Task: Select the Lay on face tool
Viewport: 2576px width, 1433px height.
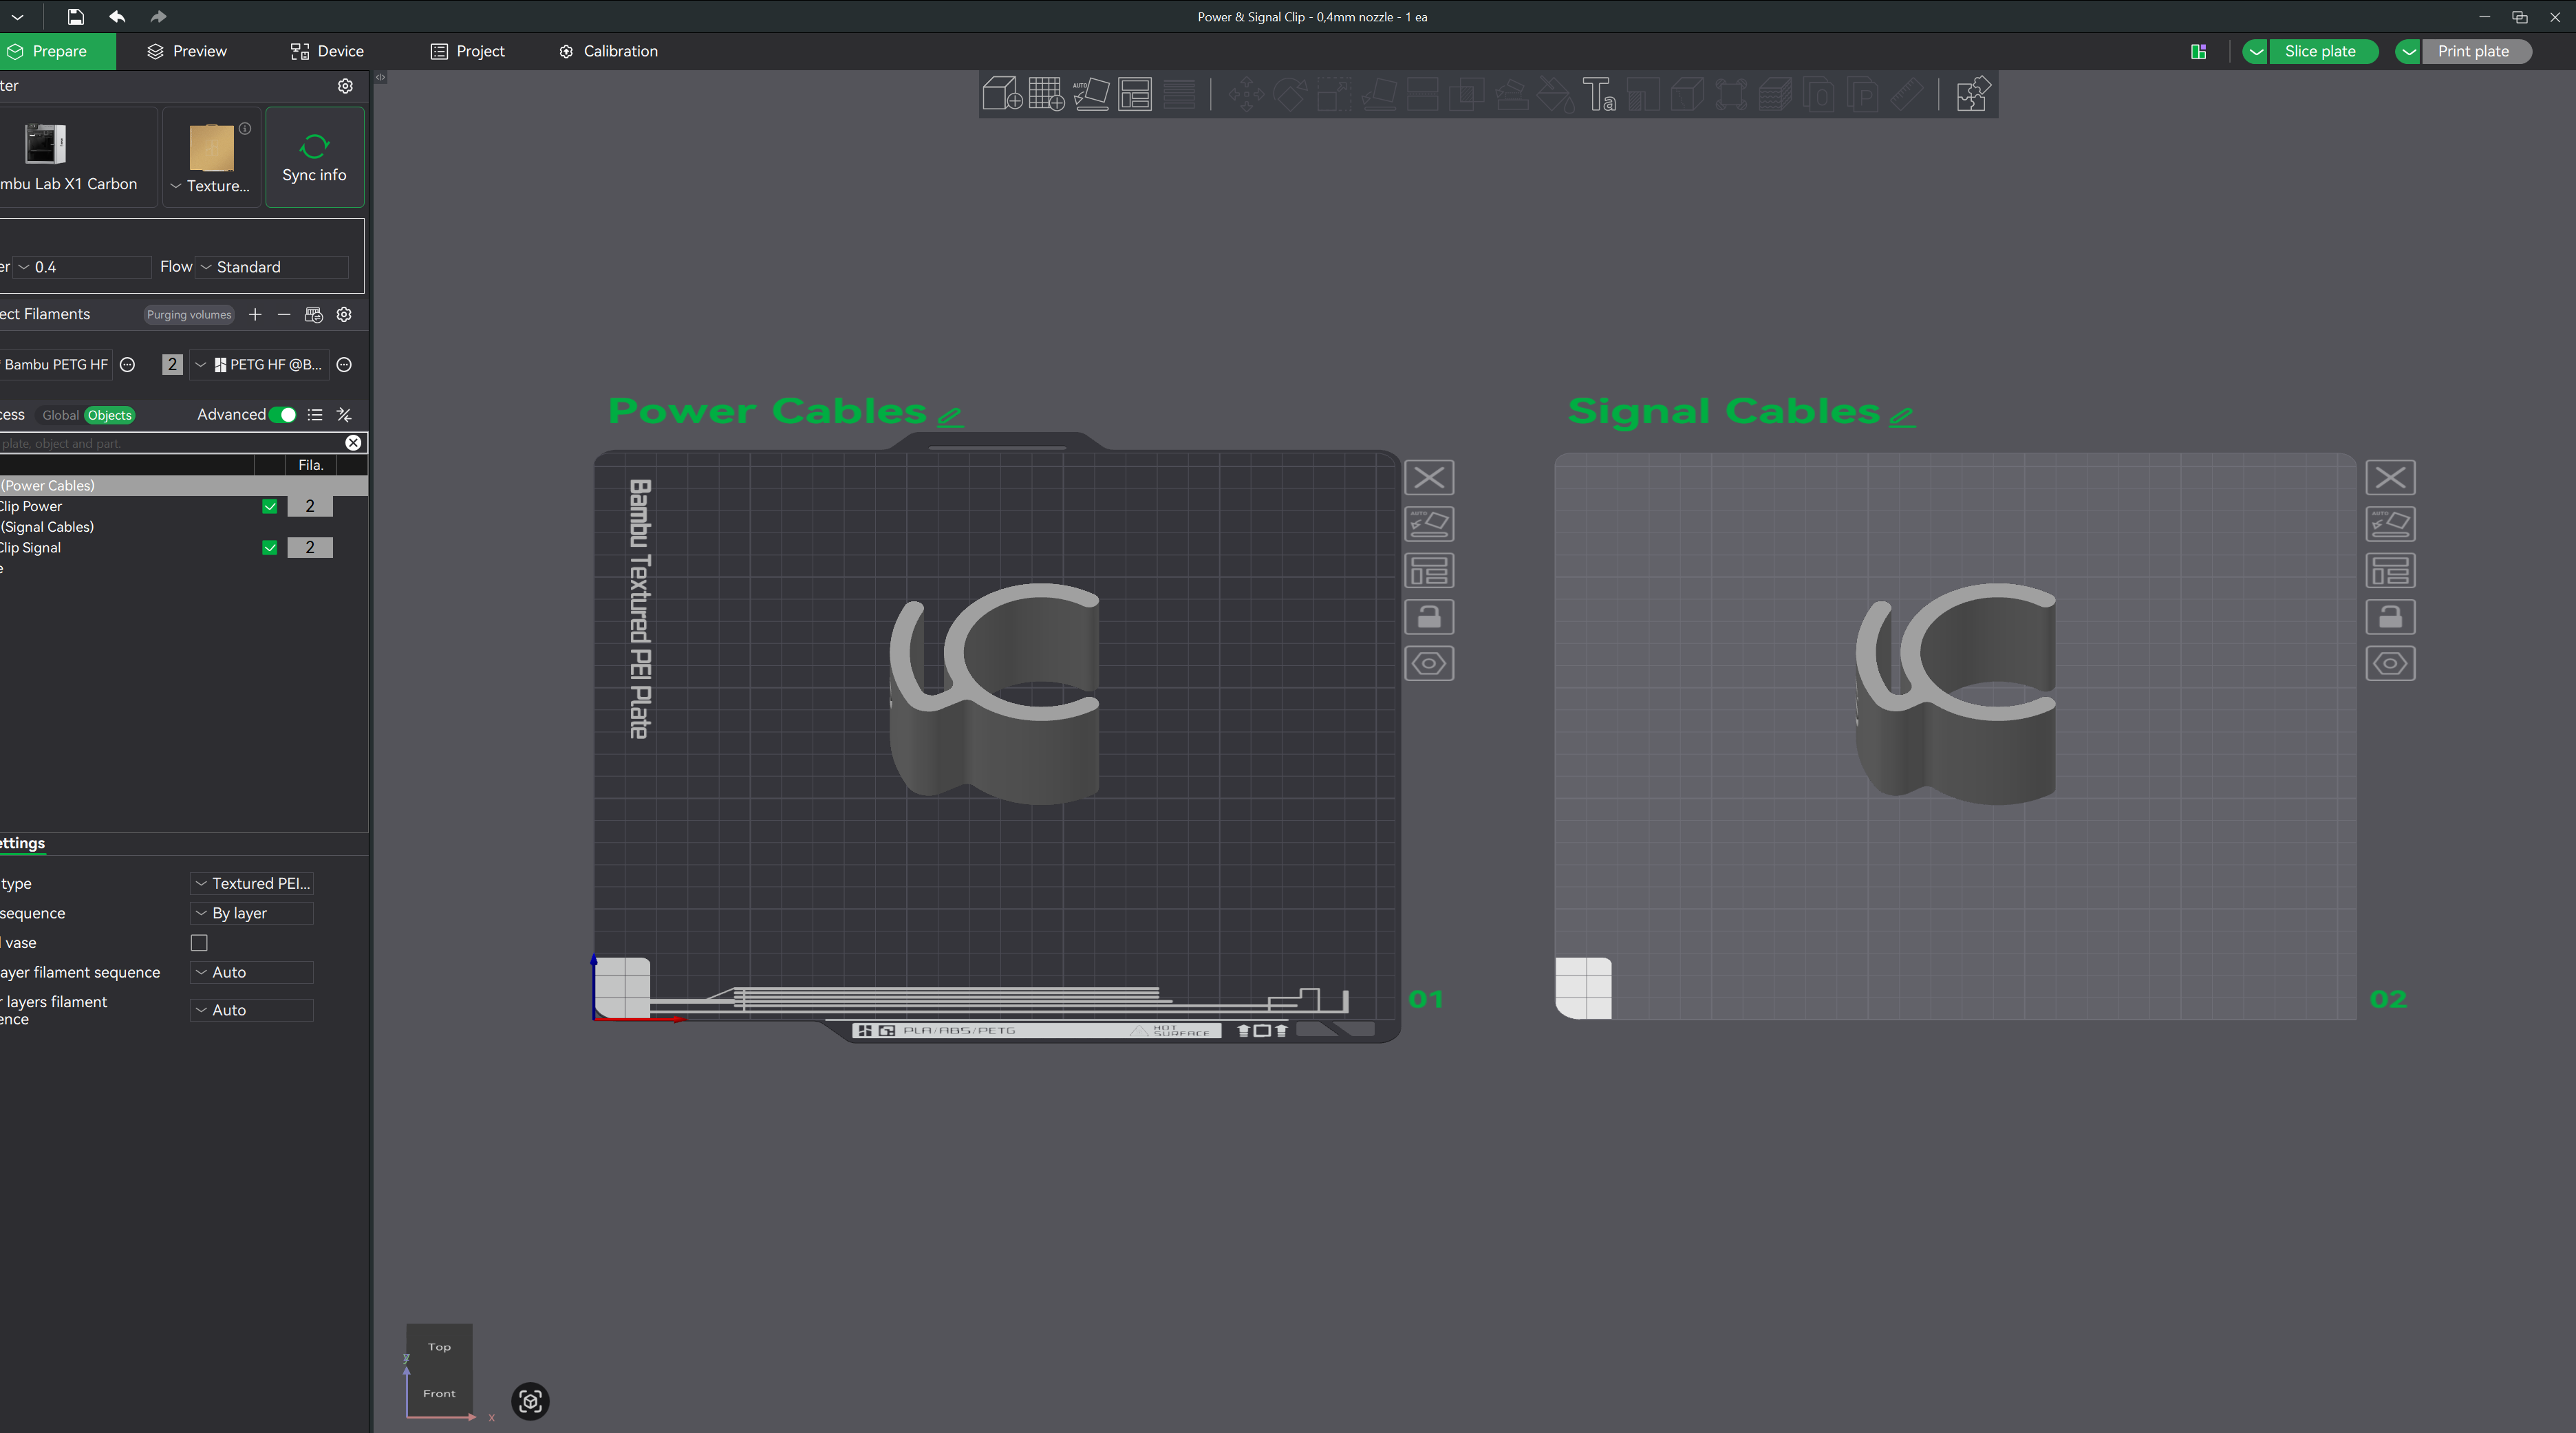Action: [1379, 94]
